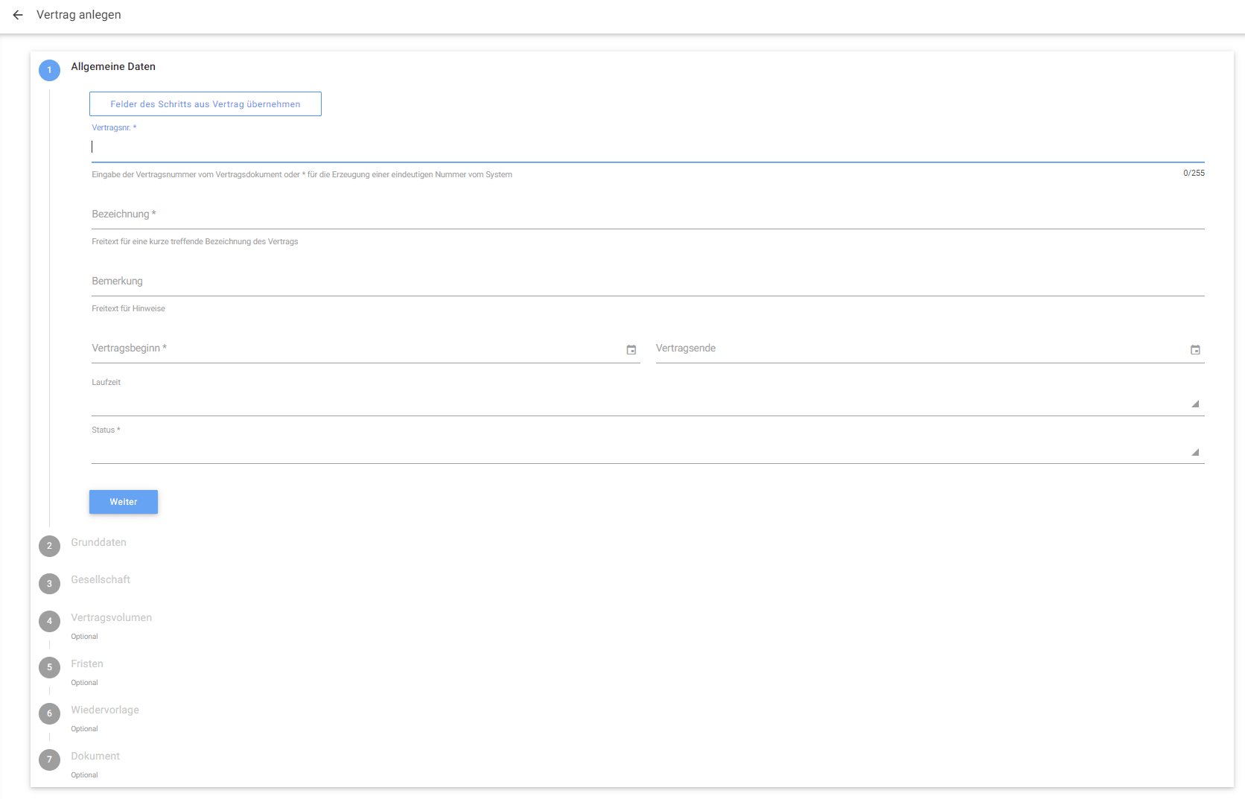Open the Fristen step label
The width and height of the screenshot is (1245, 799).
click(x=87, y=663)
